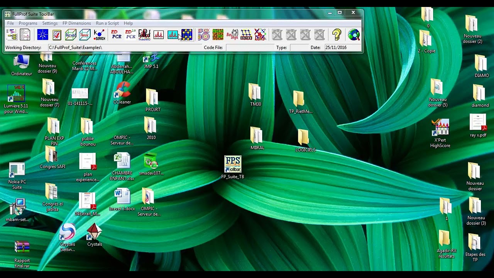Select the CCleaner desktop shortcut
The width and height of the screenshot is (494, 278).
point(122,93)
